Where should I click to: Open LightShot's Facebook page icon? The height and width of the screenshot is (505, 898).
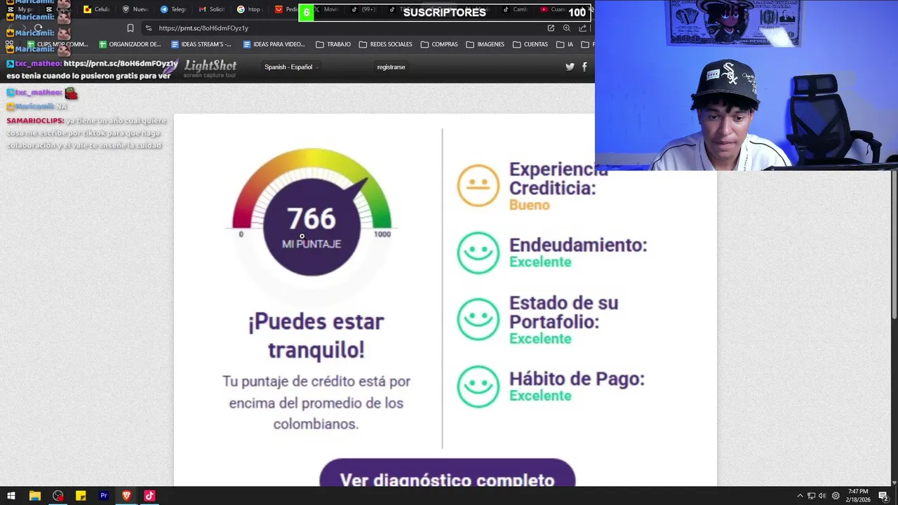pos(584,67)
